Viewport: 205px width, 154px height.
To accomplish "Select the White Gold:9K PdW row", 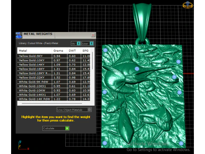I will click(54, 82).
